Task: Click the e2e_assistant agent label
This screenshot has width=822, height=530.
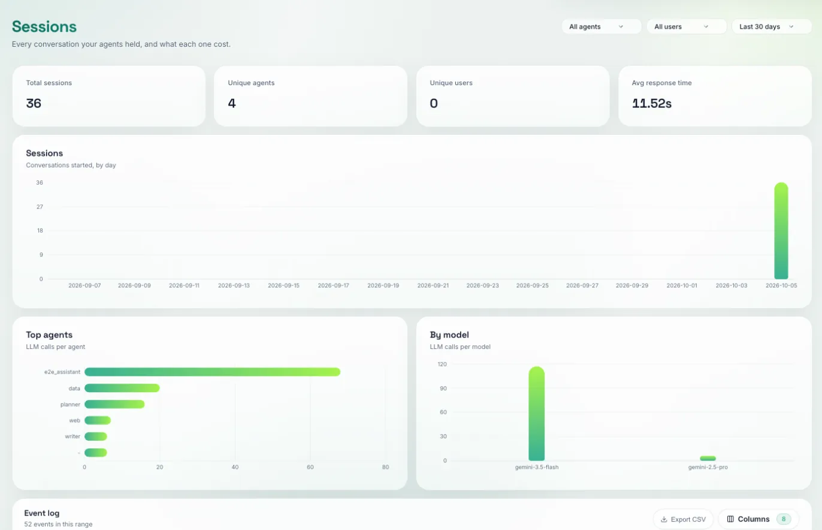Action: click(62, 372)
